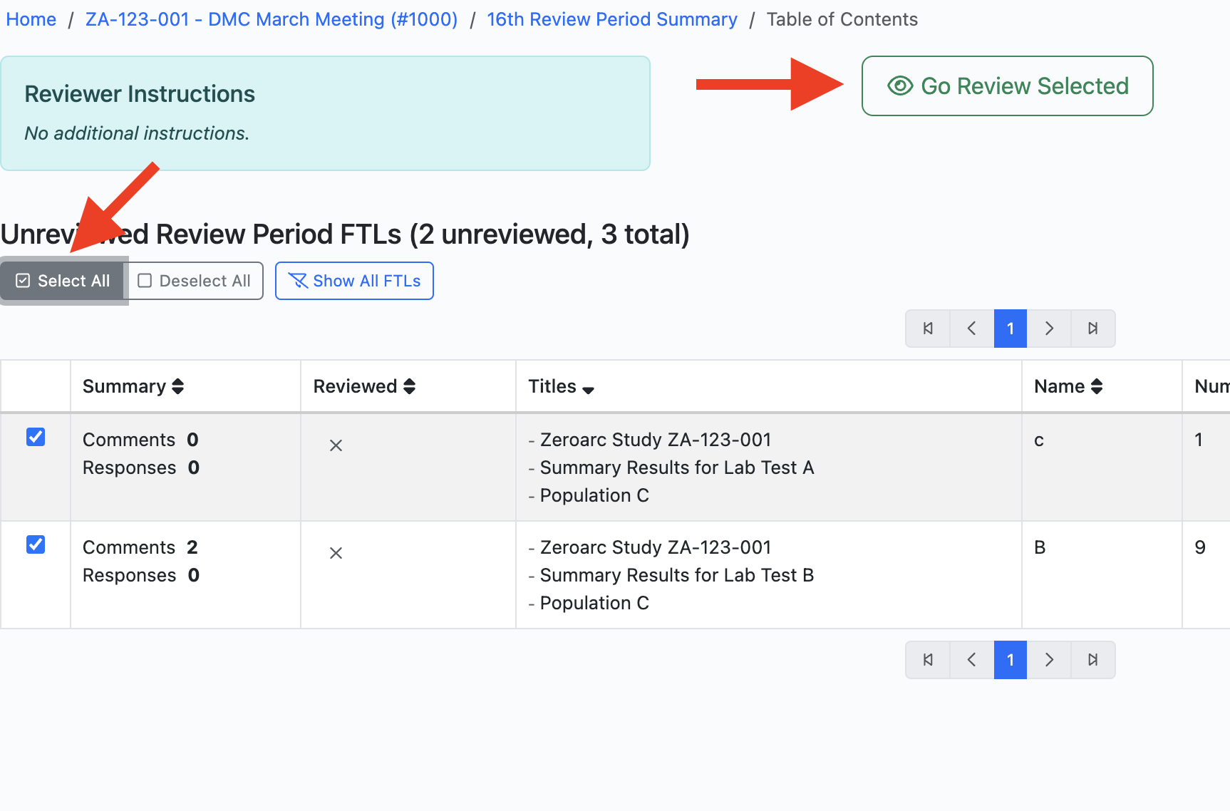Open the 16th Review Period Summary breadcrumb
The height and width of the screenshot is (811, 1230).
pos(611,19)
